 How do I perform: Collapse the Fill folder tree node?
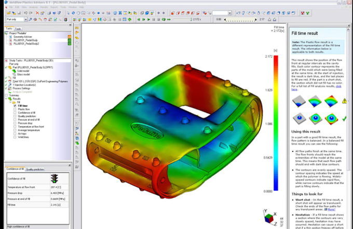point(10,102)
